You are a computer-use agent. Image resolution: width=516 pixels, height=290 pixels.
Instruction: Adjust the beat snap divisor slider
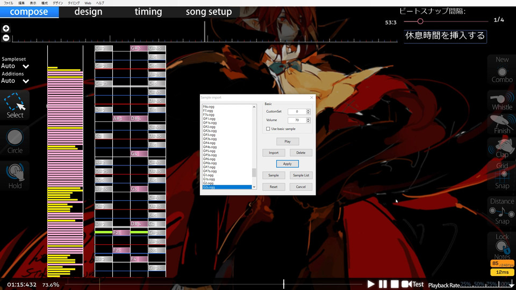(420, 21)
